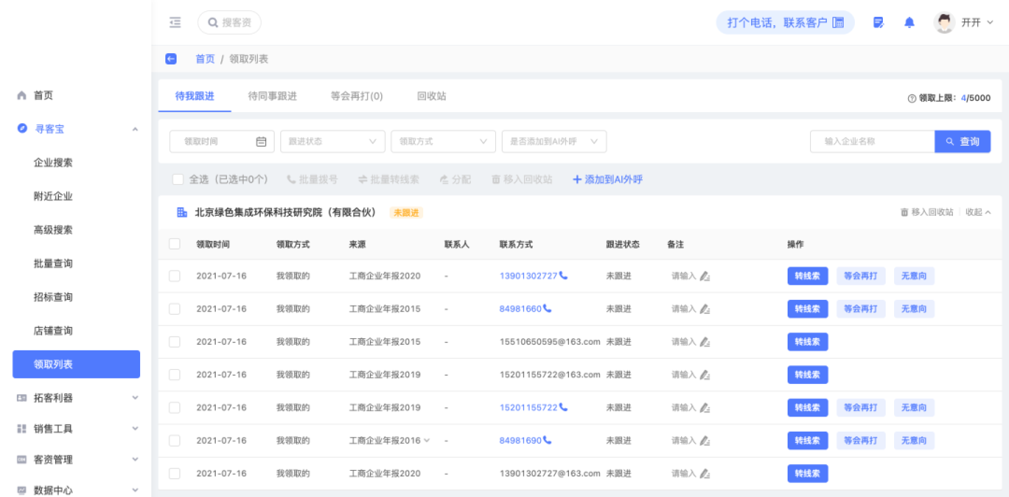Image resolution: width=1009 pixels, height=497 pixels.
Task: Open the user menu arrow beside 开开
Action: 990,22
